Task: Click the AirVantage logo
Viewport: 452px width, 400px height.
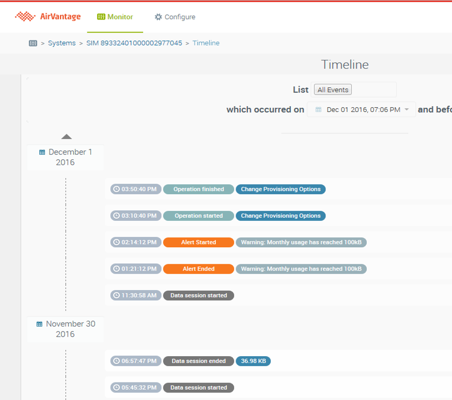Action: coord(48,17)
